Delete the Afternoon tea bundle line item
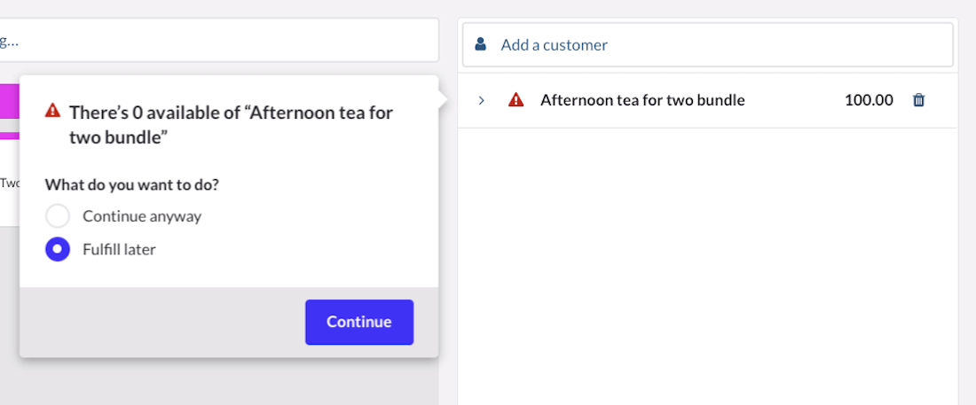The image size is (976, 405). coord(918,100)
